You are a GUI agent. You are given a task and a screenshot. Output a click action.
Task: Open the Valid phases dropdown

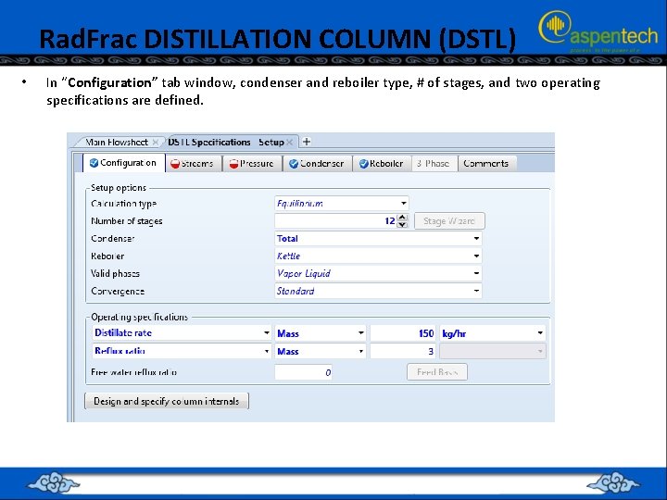click(476, 273)
